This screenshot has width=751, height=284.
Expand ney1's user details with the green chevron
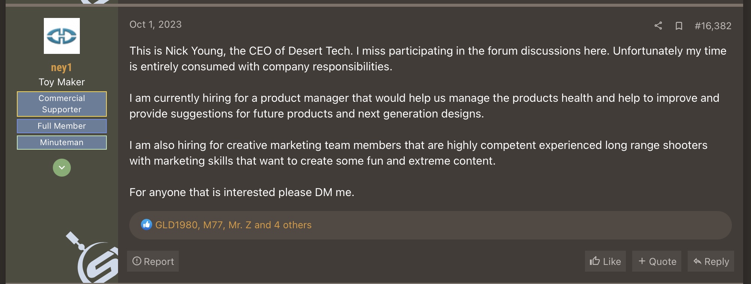(x=62, y=168)
